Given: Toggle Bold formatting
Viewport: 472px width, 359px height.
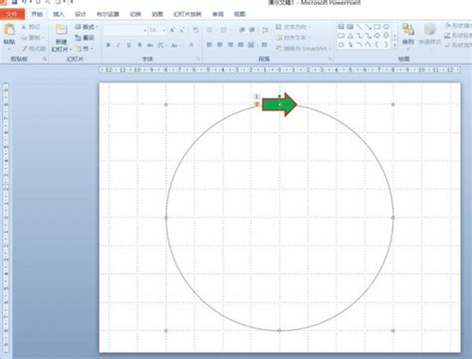Looking at the screenshot, I should pos(108,45).
